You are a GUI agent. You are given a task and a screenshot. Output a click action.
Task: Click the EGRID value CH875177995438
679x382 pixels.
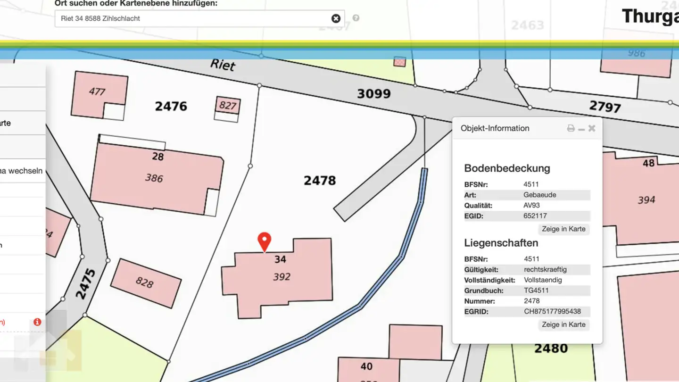(x=552, y=312)
